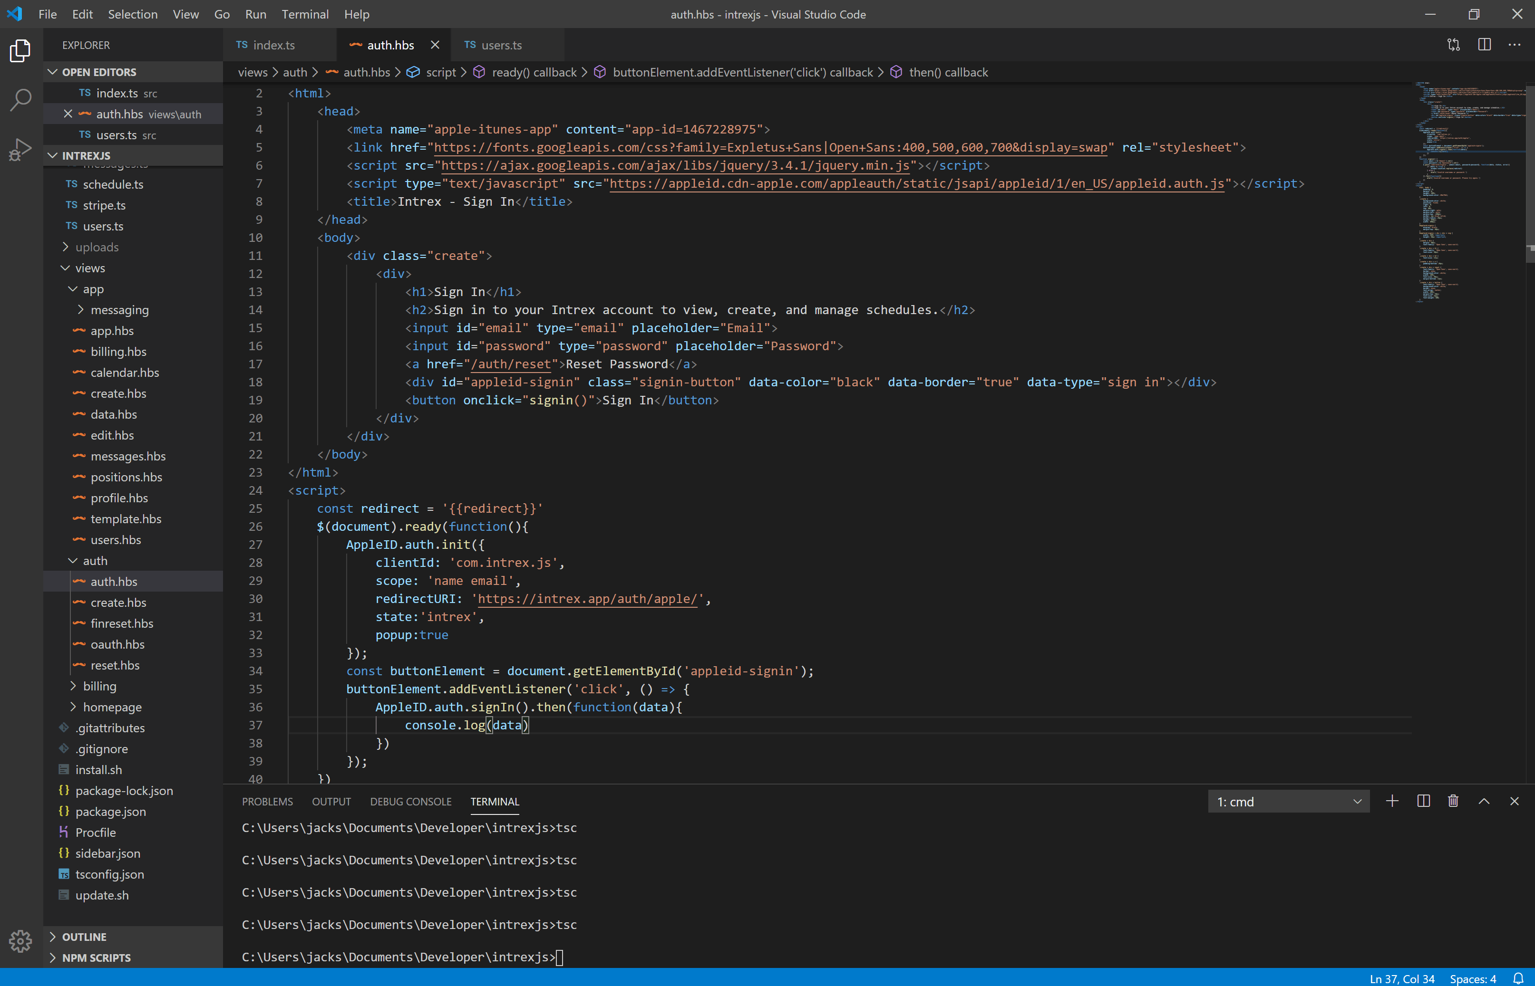Close the auth.hbs editor tab
Image resolution: width=1535 pixels, height=986 pixels.
(435, 45)
